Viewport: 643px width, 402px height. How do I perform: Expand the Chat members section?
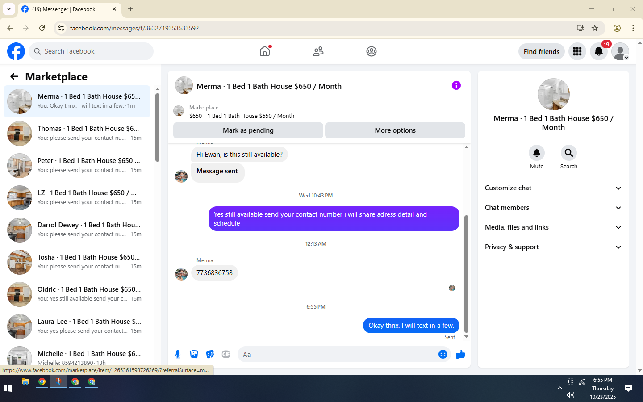tap(553, 208)
